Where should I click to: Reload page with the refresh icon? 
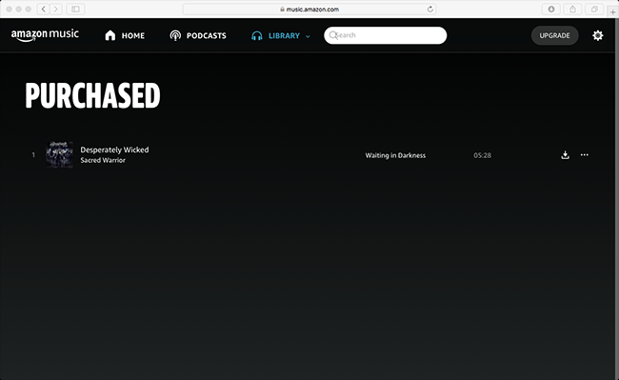tap(429, 10)
